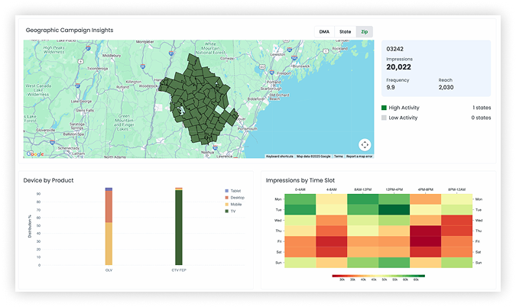516x307 pixels.
Task: Toggle Mobile series in device legend
Action: (233, 205)
